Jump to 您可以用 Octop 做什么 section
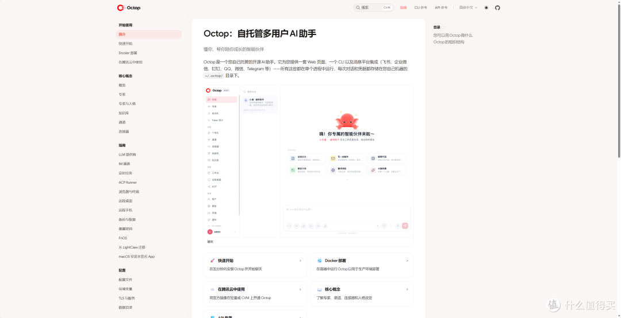This screenshot has height=318, width=621. [453, 35]
